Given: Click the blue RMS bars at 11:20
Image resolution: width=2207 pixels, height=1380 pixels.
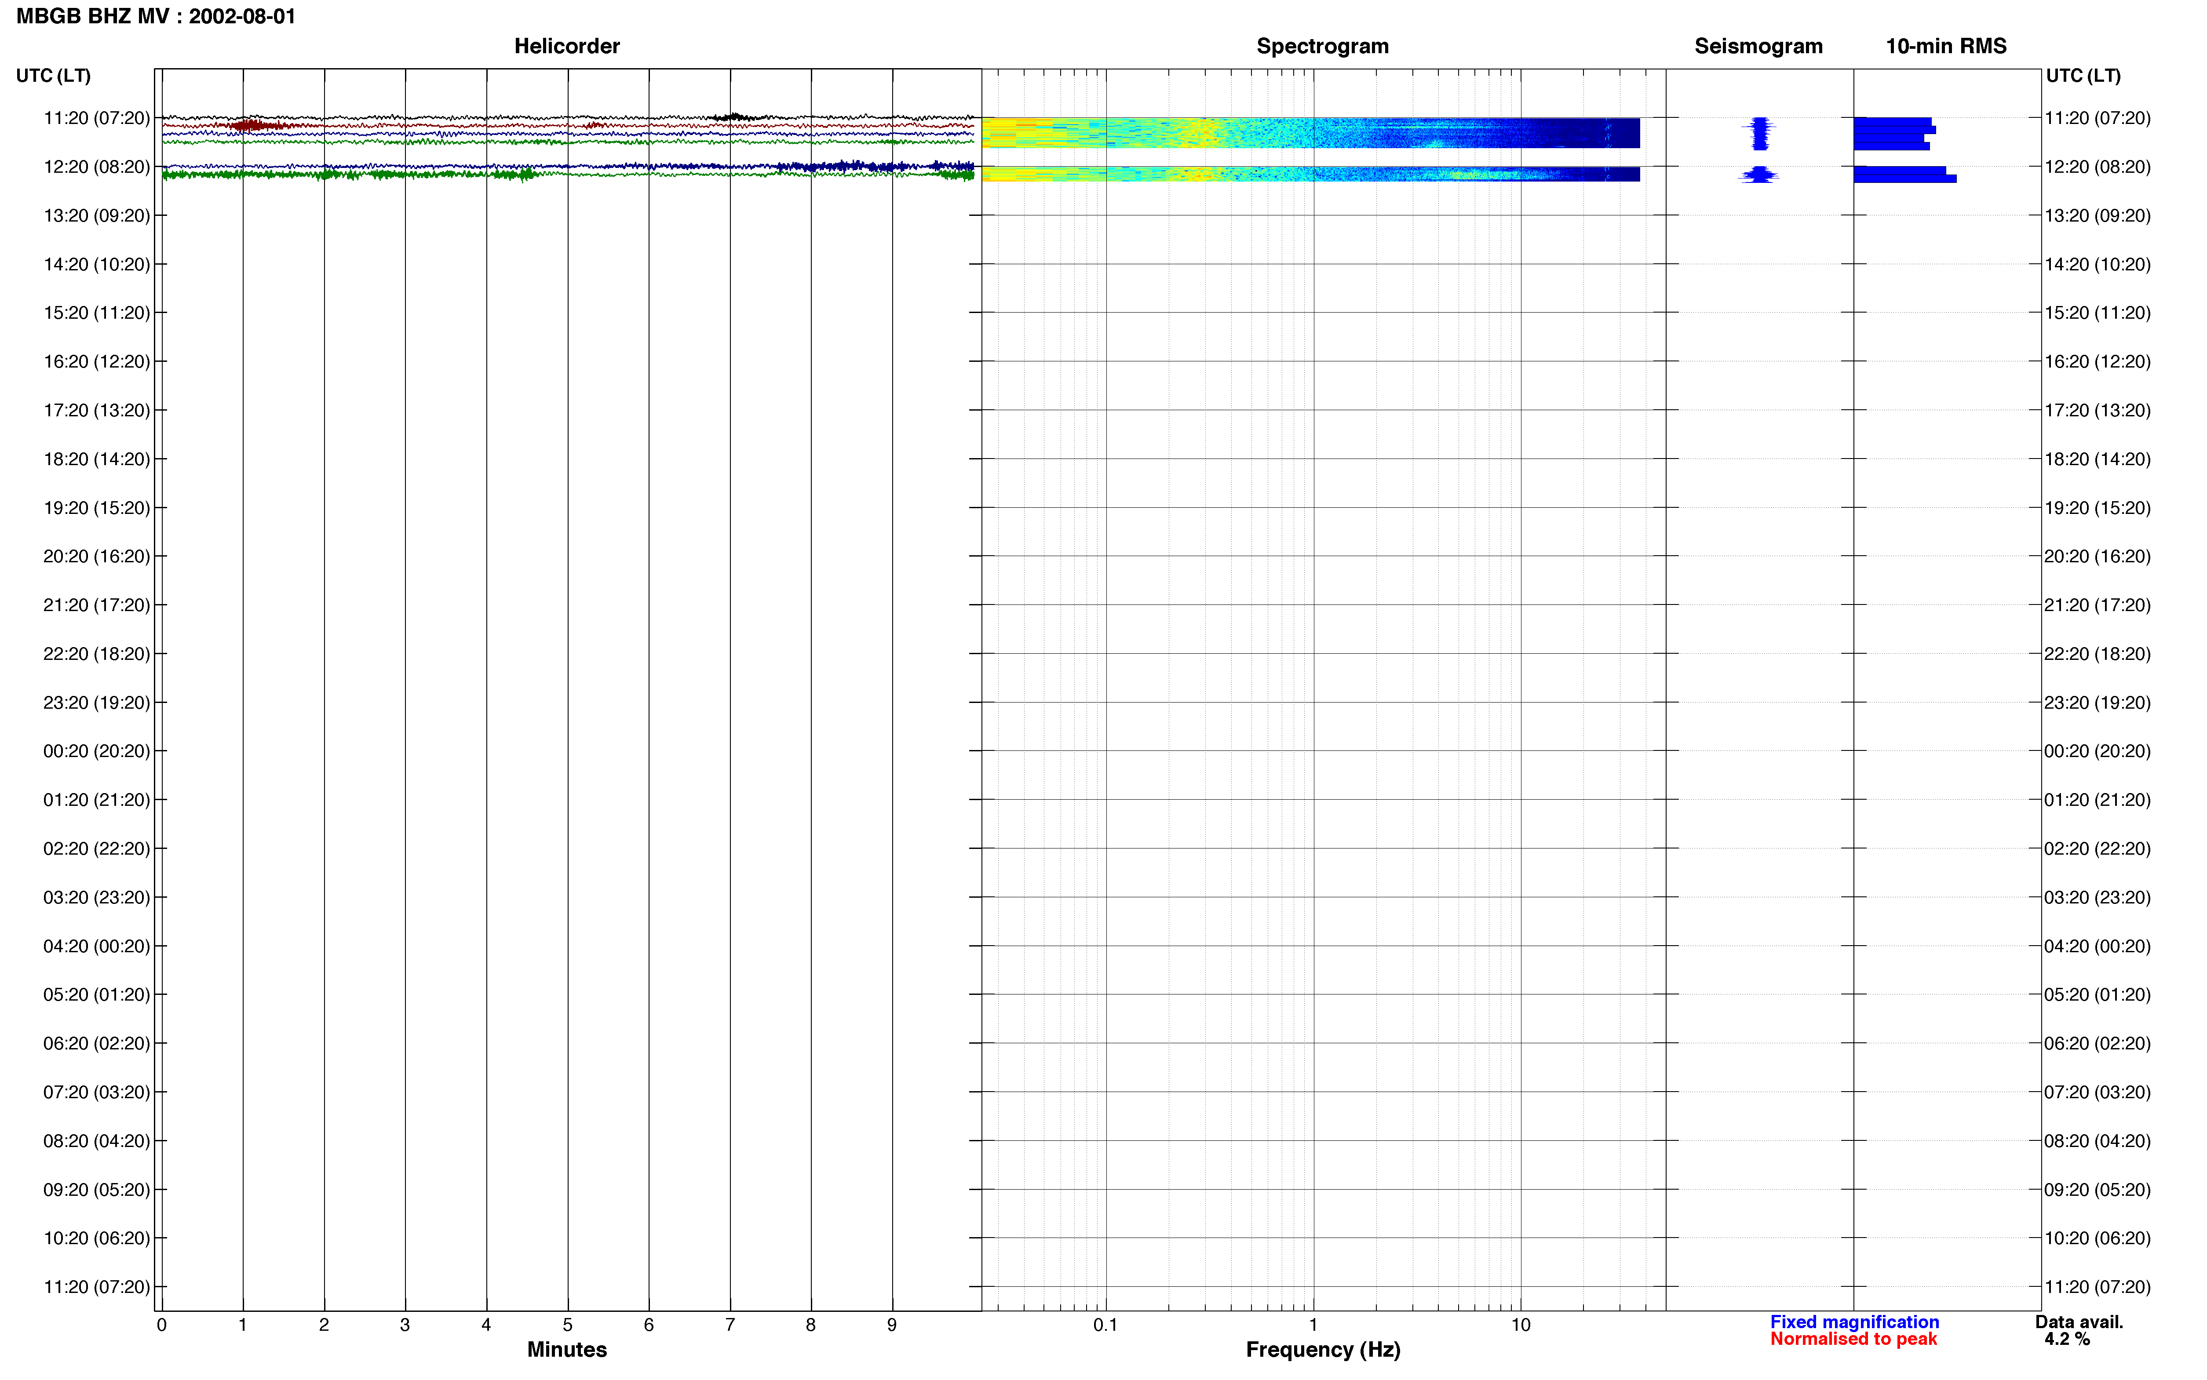Looking at the screenshot, I should point(1895,133).
